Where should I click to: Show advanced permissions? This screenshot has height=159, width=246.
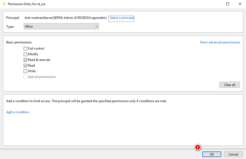click(220, 42)
